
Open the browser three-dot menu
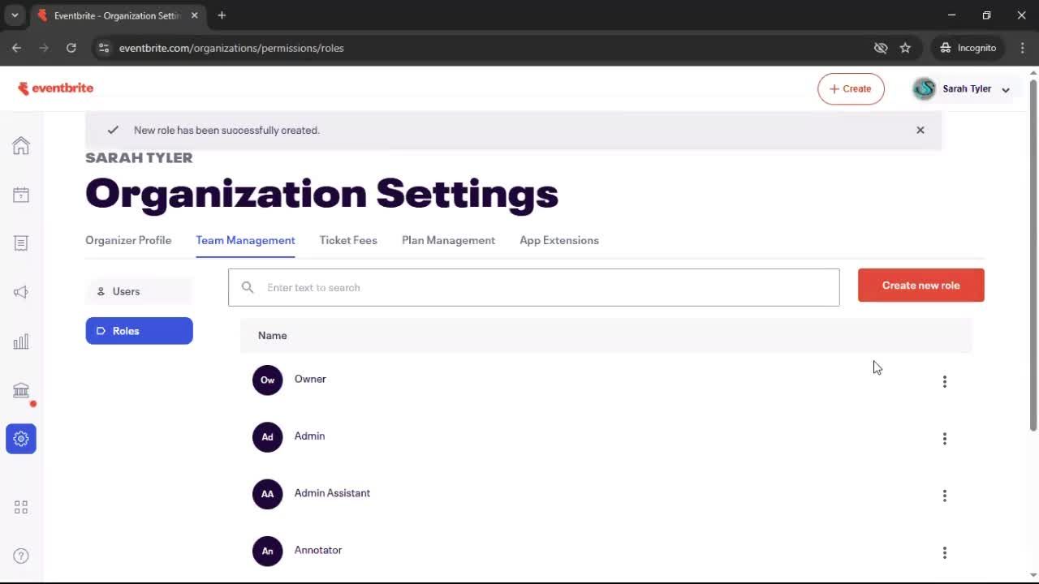click(1022, 48)
